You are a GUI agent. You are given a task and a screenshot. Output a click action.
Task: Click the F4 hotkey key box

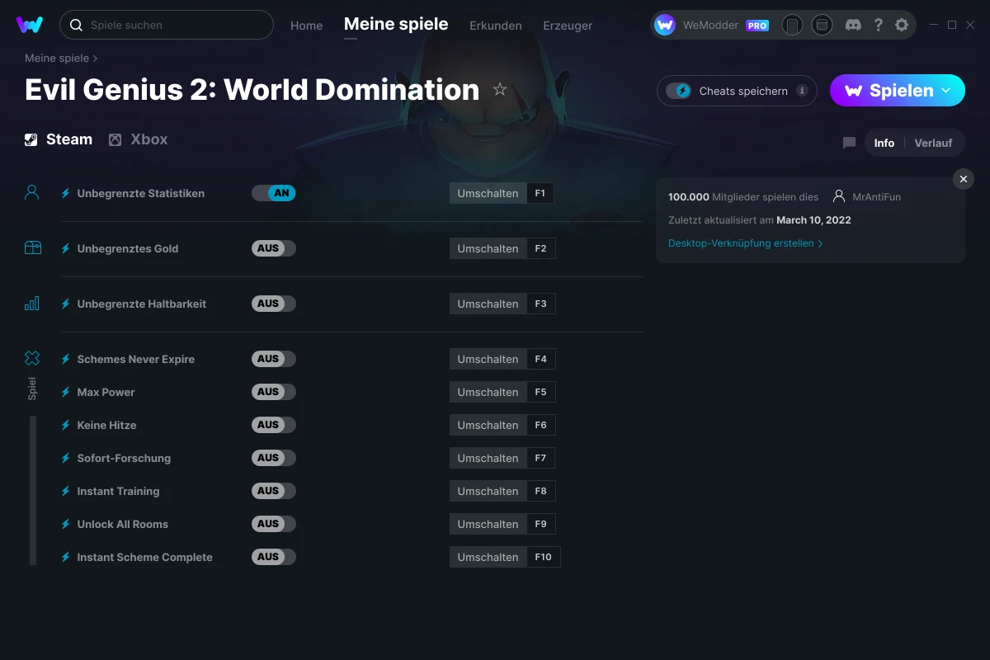[x=540, y=359]
